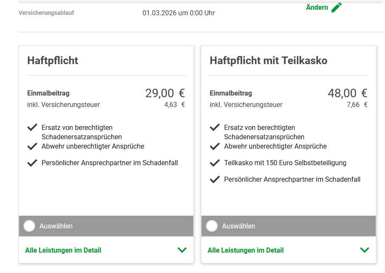This screenshot has width=385, height=273.
Task: Click the Ändern link
Action: pos(317,7)
